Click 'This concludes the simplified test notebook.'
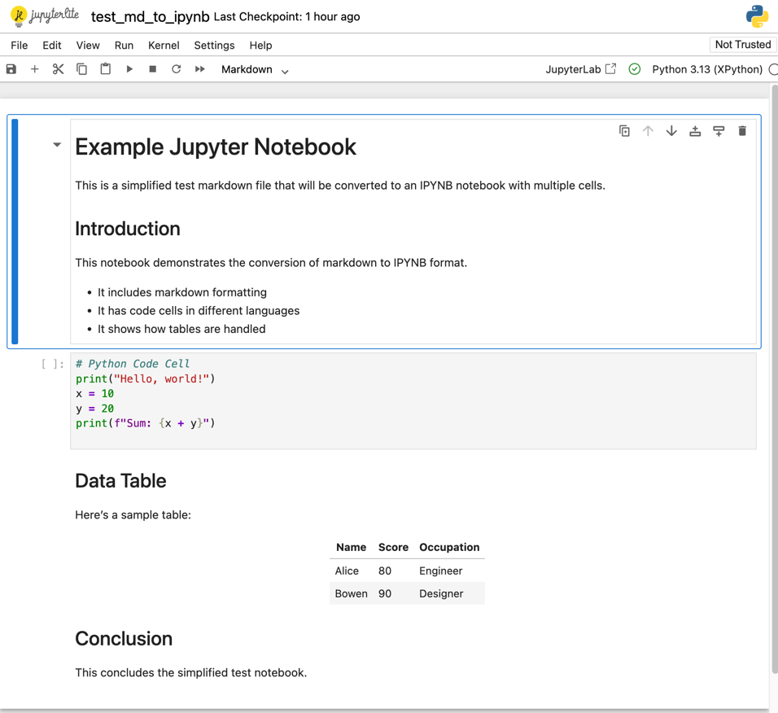Image resolution: width=778 pixels, height=713 pixels. point(191,673)
